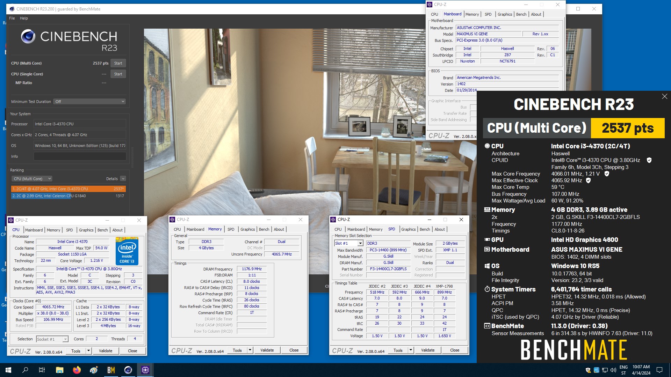Open Tools dropdown arrow in CPU-Z Memory window
The image size is (671, 377).
pos(250,350)
